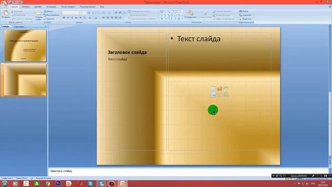Switch to the Дизайн (Design) ribbon tab
Image resolution: width=332 pixels, height=187 pixels.
(x=38, y=7)
